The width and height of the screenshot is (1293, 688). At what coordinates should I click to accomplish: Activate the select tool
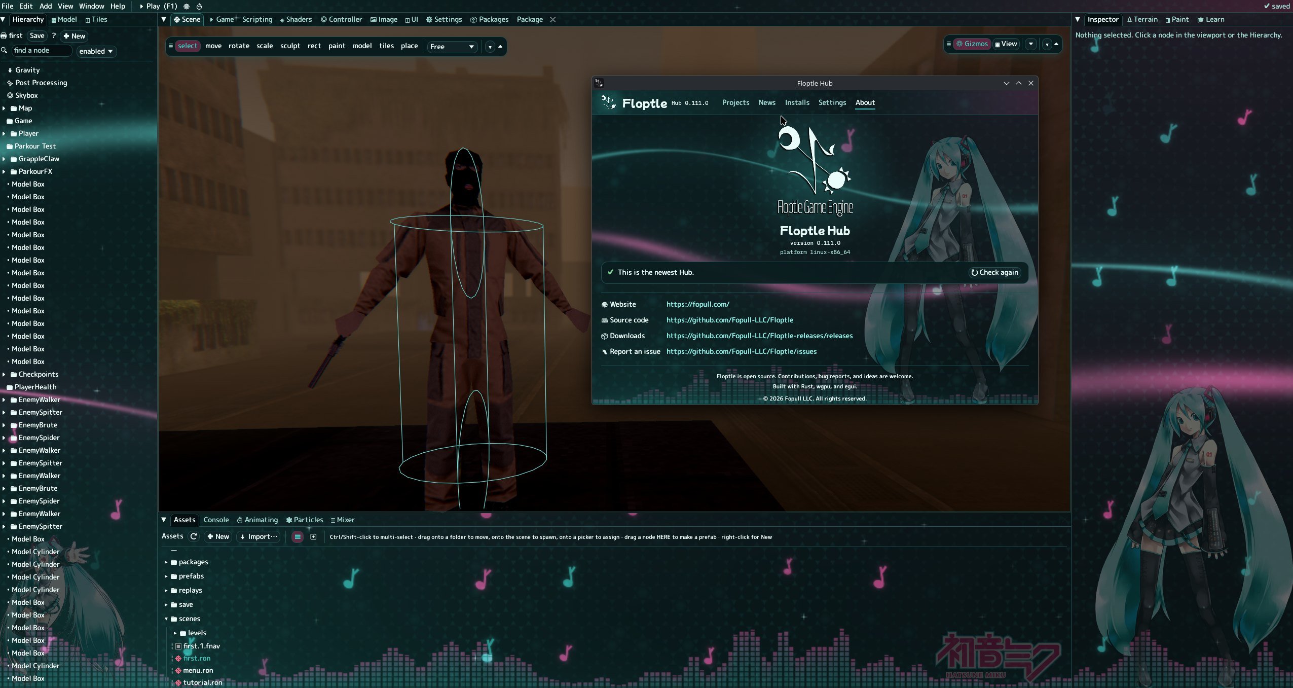tap(187, 46)
